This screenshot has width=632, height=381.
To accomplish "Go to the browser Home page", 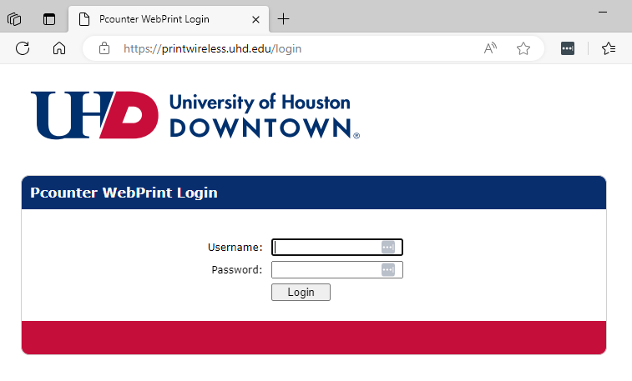I will [59, 48].
